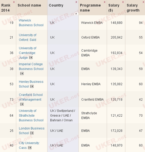Remove the Salary ($) column

coord(123,2)
